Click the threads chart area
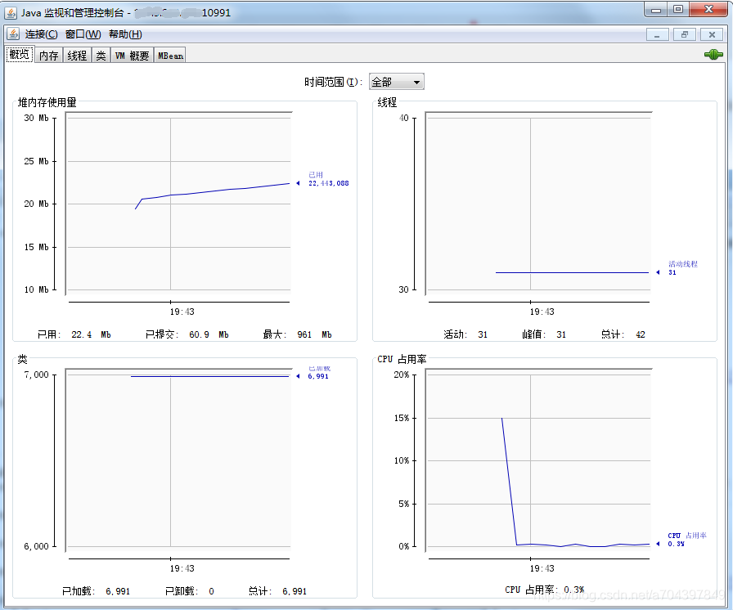This screenshot has height=610, width=733. [538, 203]
